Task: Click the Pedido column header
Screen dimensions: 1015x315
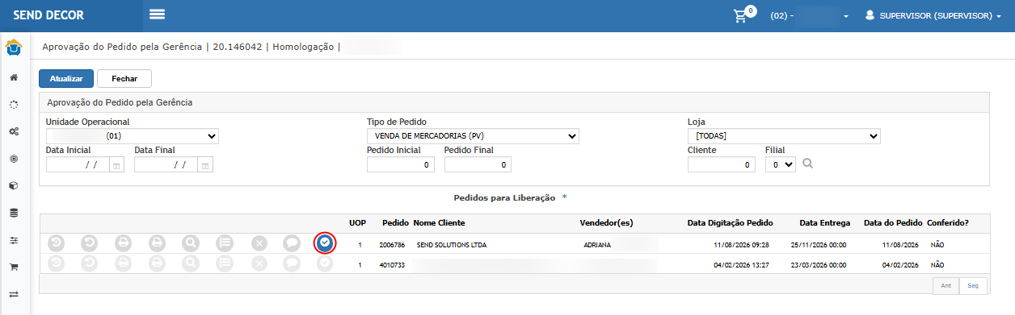Action: (395, 222)
